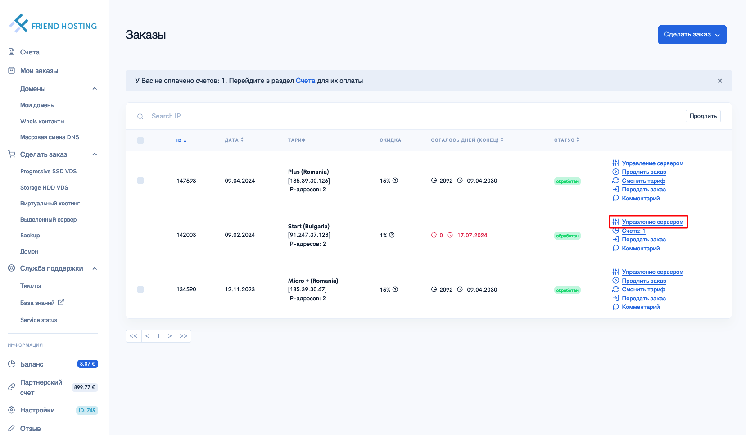Screen dimensions: 746x435
Task: Open the Счета sidebar icon
Action: click(x=12, y=52)
